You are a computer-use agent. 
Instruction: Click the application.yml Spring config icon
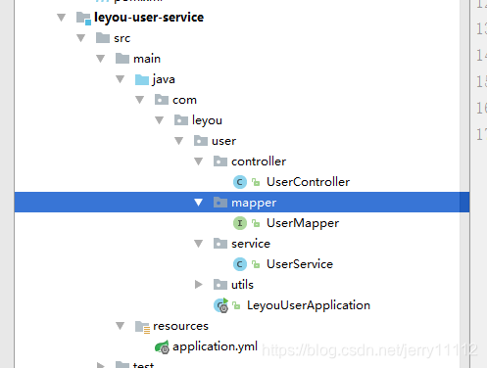coord(162,346)
